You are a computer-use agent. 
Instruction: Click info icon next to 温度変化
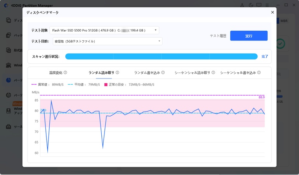(65, 72)
